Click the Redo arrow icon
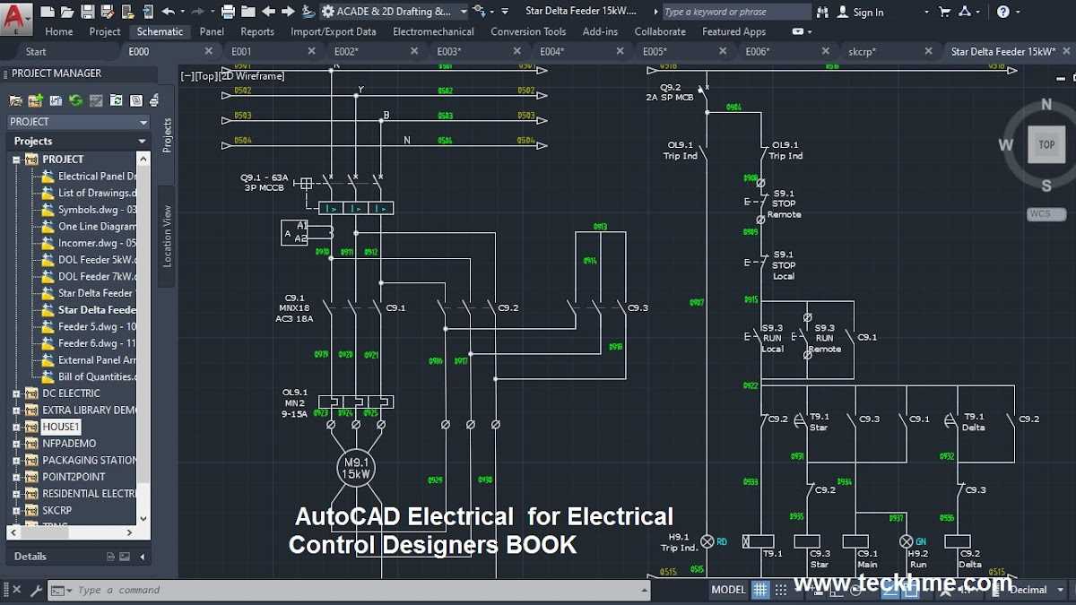The height and width of the screenshot is (605, 1076). tap(198, 12)
